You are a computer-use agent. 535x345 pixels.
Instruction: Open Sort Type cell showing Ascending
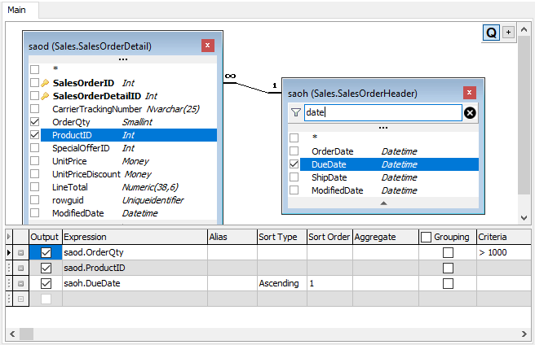[282, 283]
